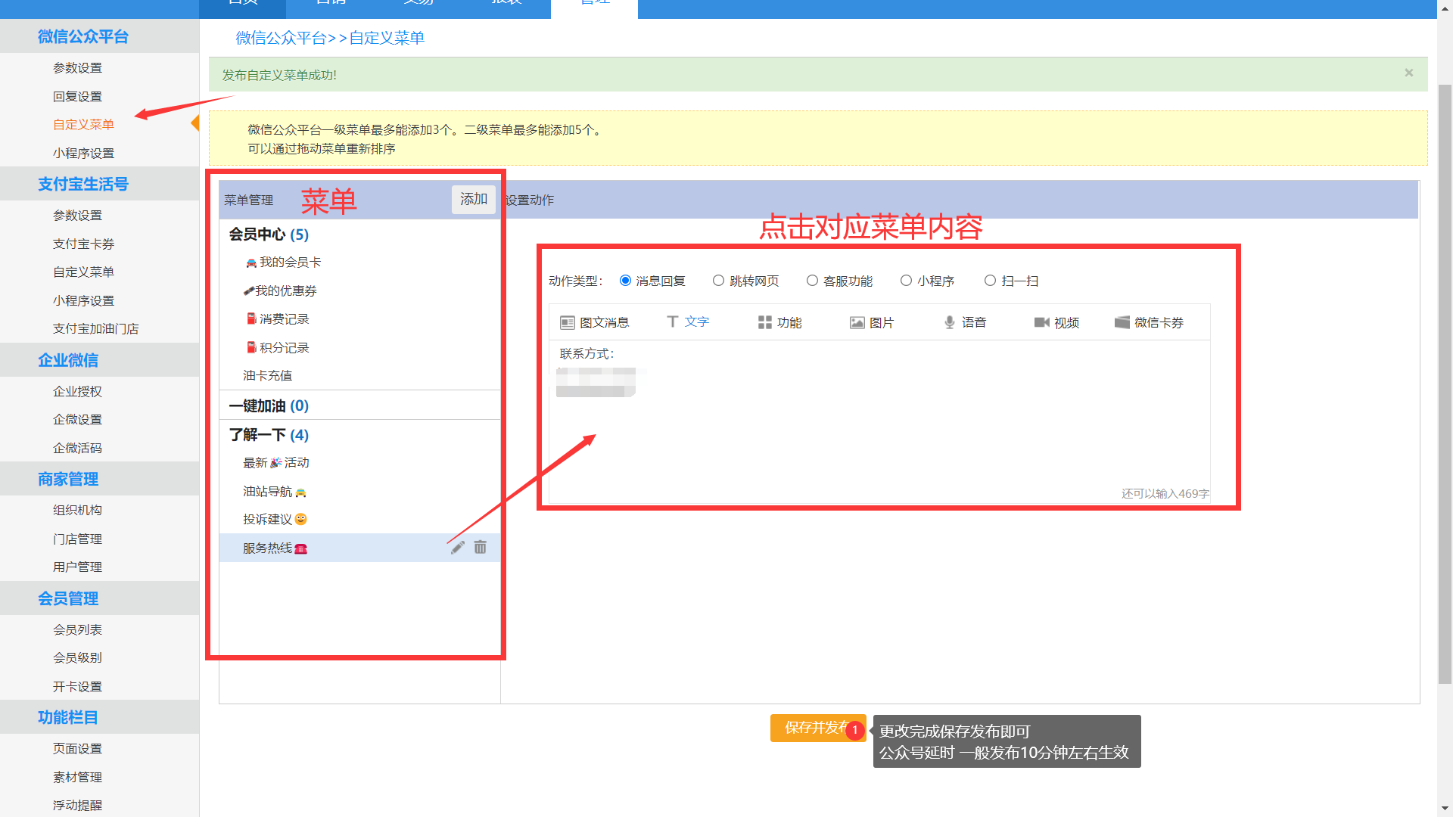Open 回复设置 in the sidebar
1453x817 pixels.
pos(77,97)
